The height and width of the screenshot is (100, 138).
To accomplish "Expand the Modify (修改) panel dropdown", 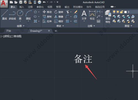I will point(60,26).
